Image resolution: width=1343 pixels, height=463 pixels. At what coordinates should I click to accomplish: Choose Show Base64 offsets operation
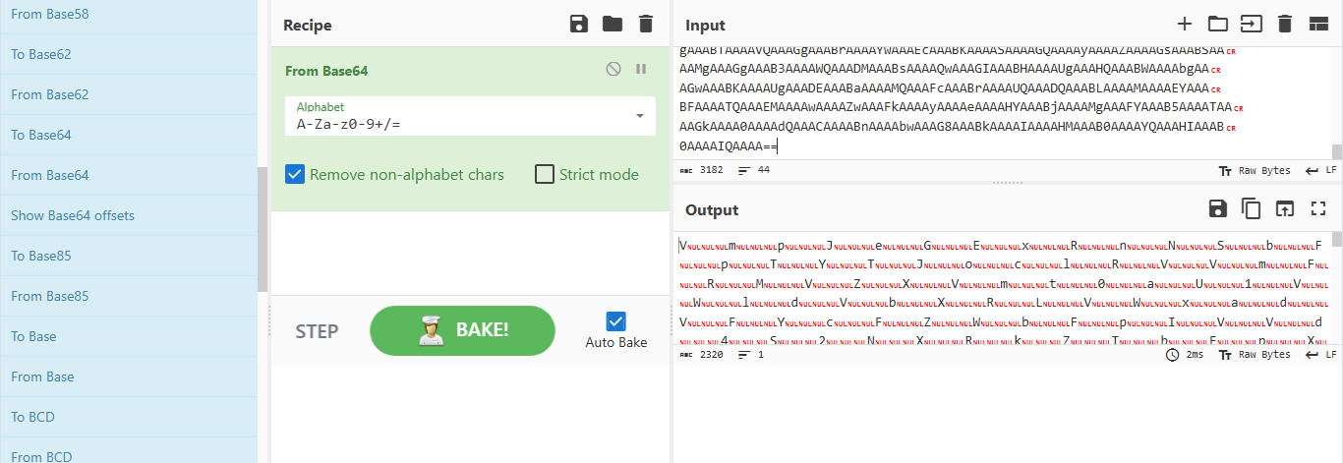point(73,215)
